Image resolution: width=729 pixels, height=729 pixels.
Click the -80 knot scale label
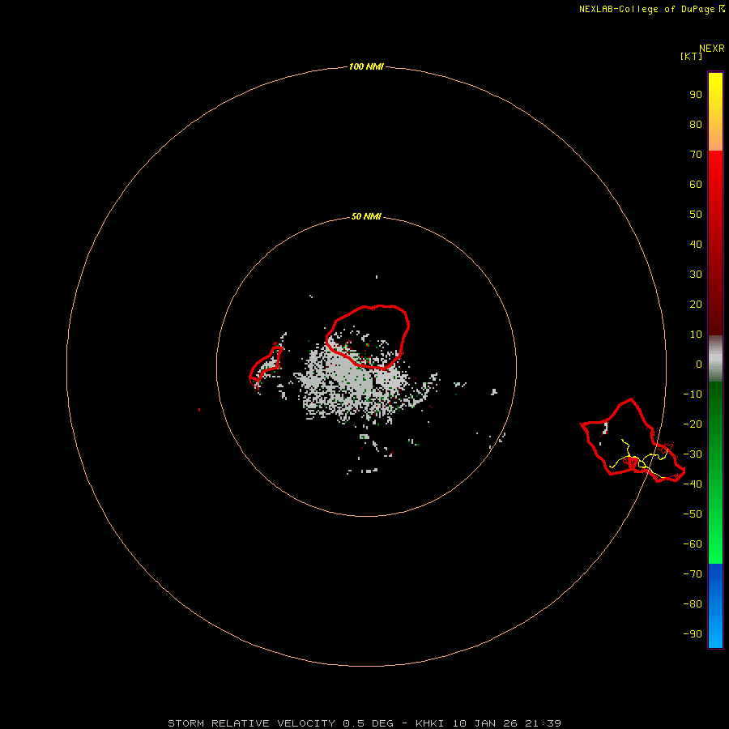[693, 604]
